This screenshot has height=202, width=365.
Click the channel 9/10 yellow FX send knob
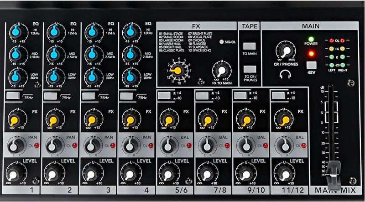click(x=243, y=120)
